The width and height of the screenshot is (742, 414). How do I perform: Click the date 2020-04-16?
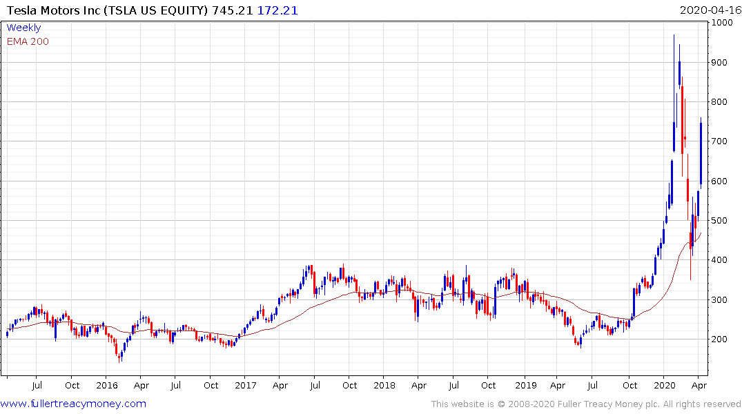coord(710,10)
